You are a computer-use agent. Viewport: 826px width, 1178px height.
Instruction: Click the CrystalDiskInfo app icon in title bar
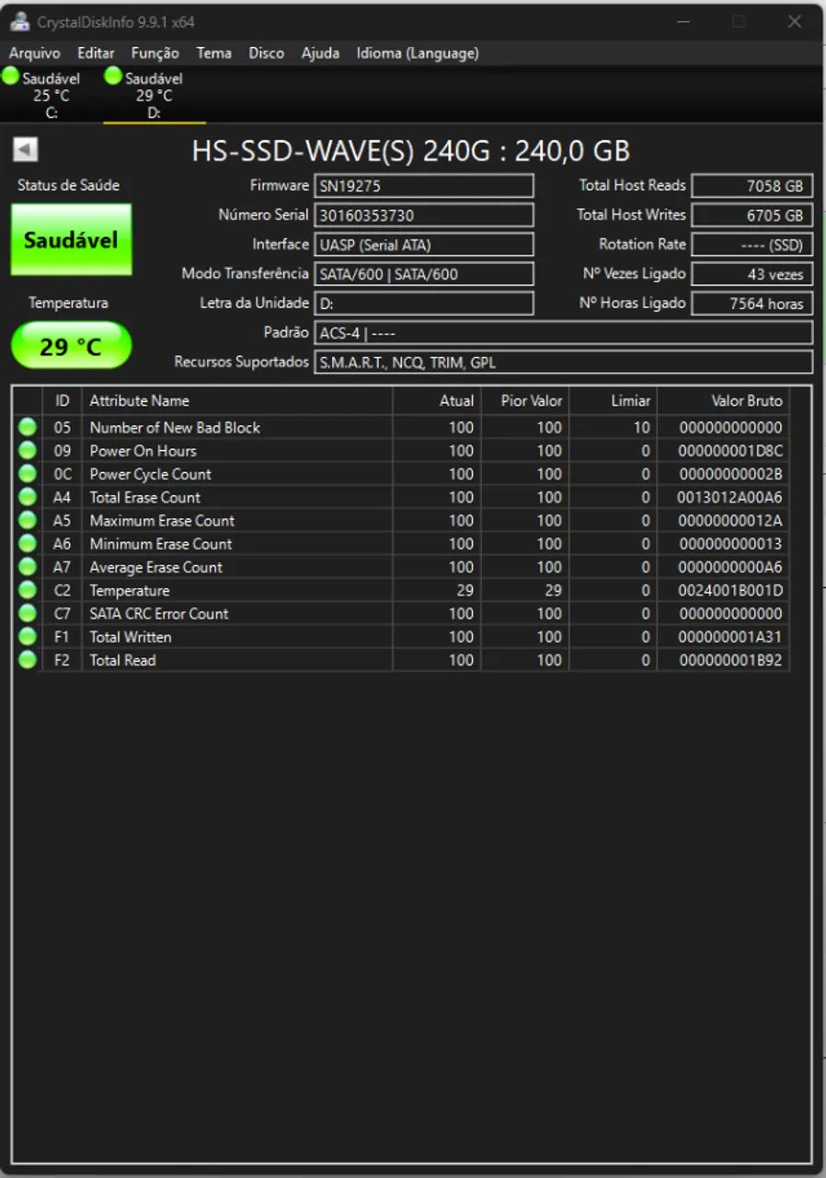pos(19,21)
